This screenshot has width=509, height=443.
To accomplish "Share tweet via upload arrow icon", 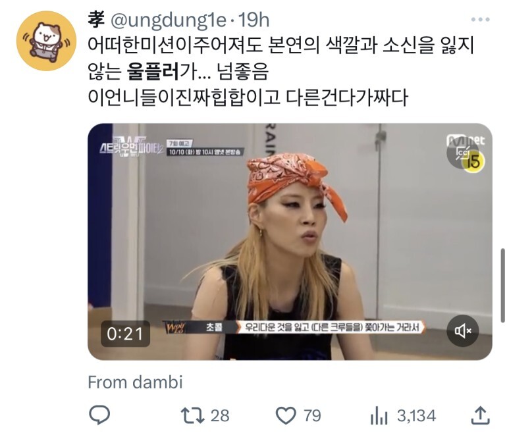I will (x=480, y=415).
